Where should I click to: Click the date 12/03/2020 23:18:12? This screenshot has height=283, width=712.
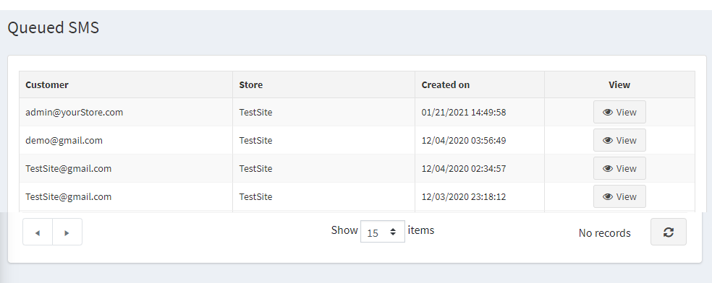click(464, 196)
